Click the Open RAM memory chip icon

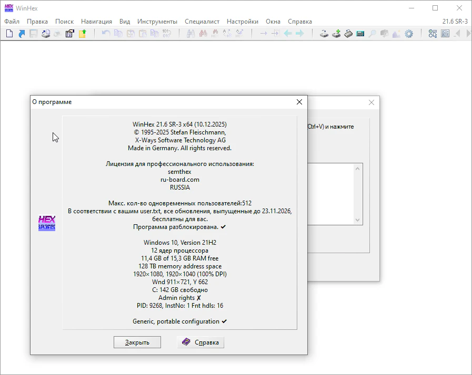point(348,34)
